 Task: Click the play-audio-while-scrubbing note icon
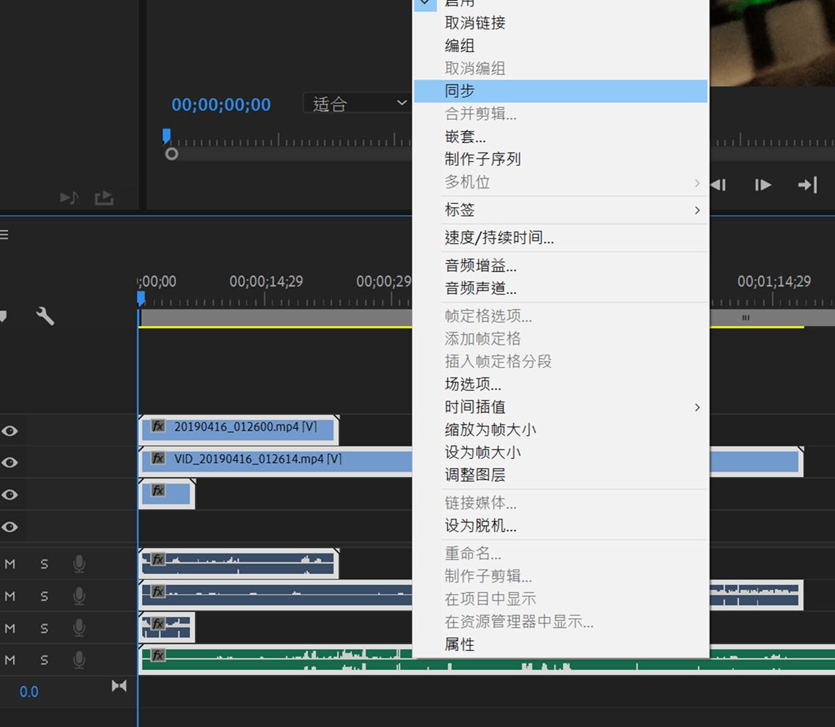point(69,198)
